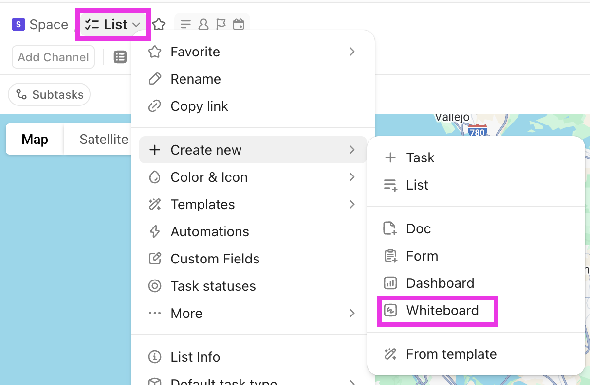Click the priority flag icon in header
Viewport: 590px width, 385px height.
pyautogui.click(x=221, y=24)
